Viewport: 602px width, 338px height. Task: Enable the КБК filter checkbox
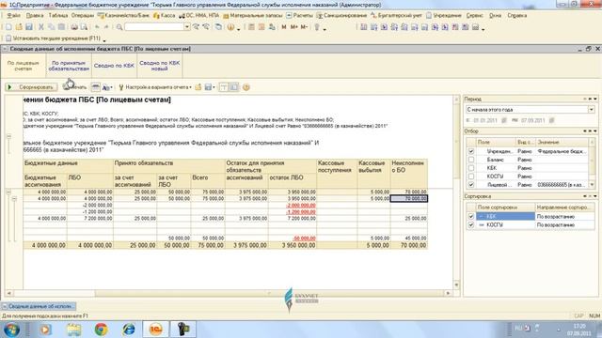pyautogui.click(x=471, y=168)
